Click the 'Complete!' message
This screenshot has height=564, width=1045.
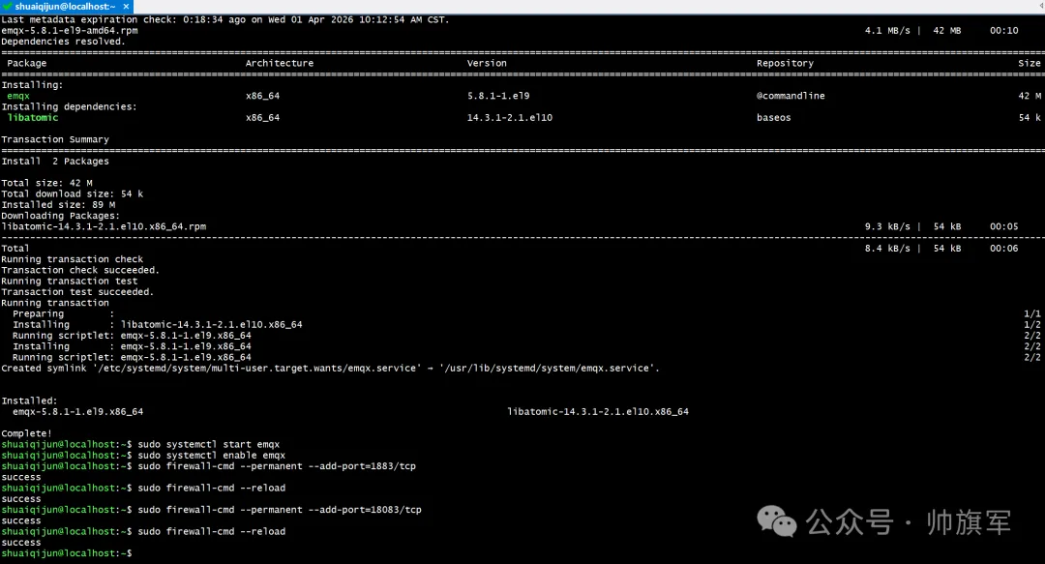[27, 433]
